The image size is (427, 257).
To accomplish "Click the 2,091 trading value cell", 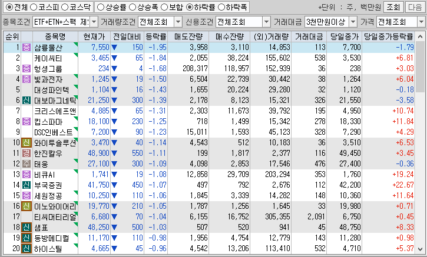I will point(316,217).
